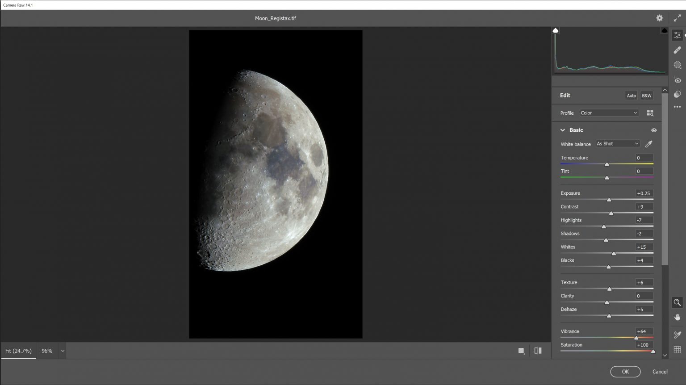This screenshot has width=686, height=385.
Task: Activate the Red Eye removal tool
Action: 677,80
